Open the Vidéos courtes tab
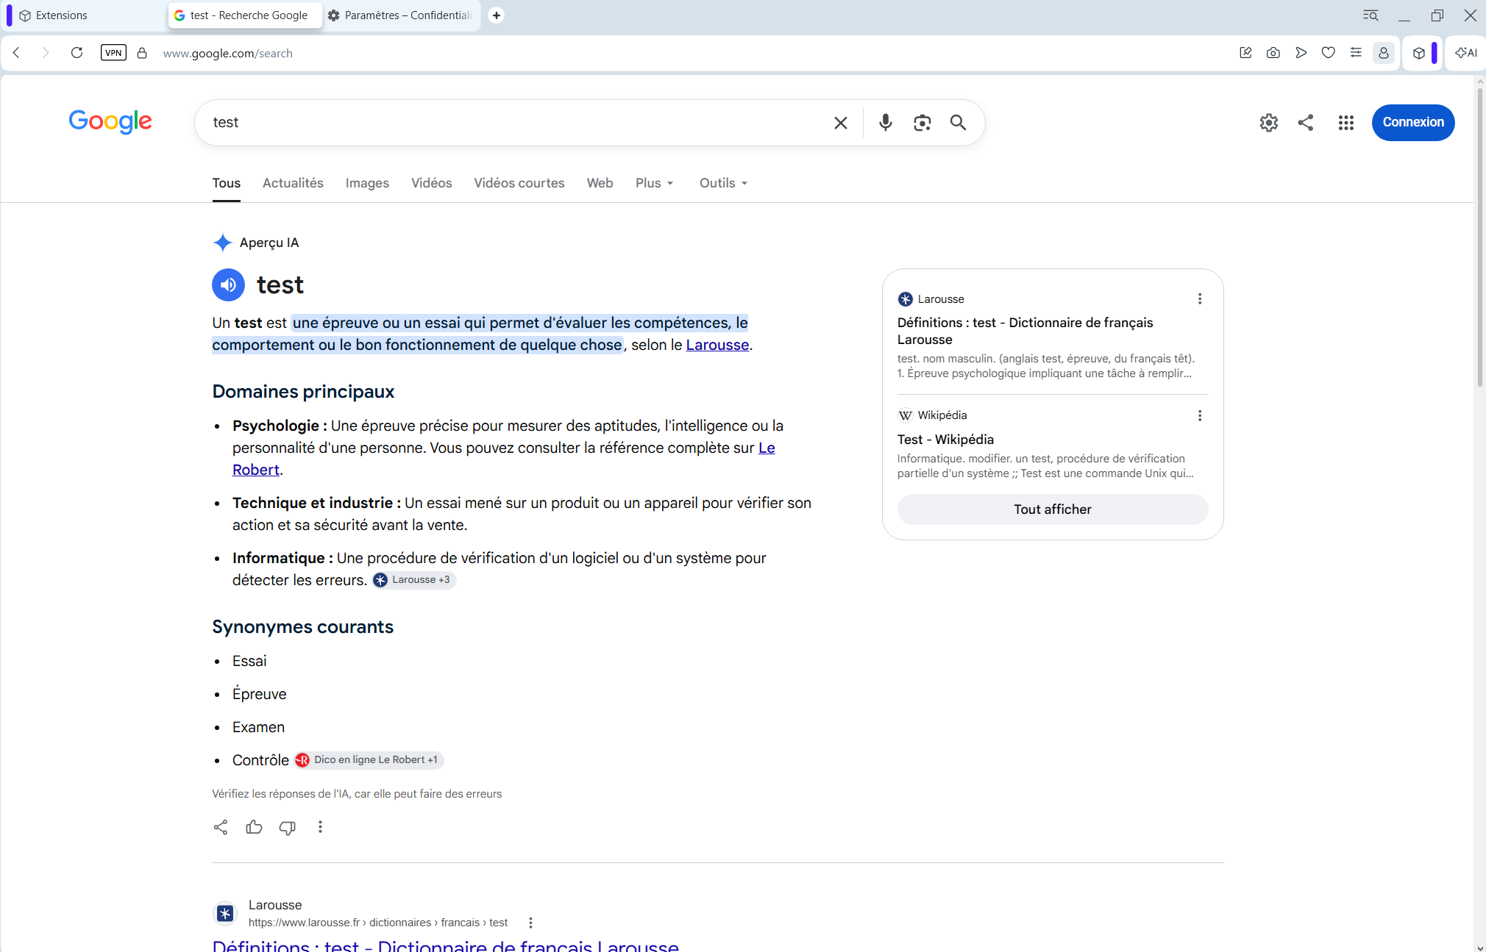Screen dimensions: 1486x952 (x=519, y=183)
